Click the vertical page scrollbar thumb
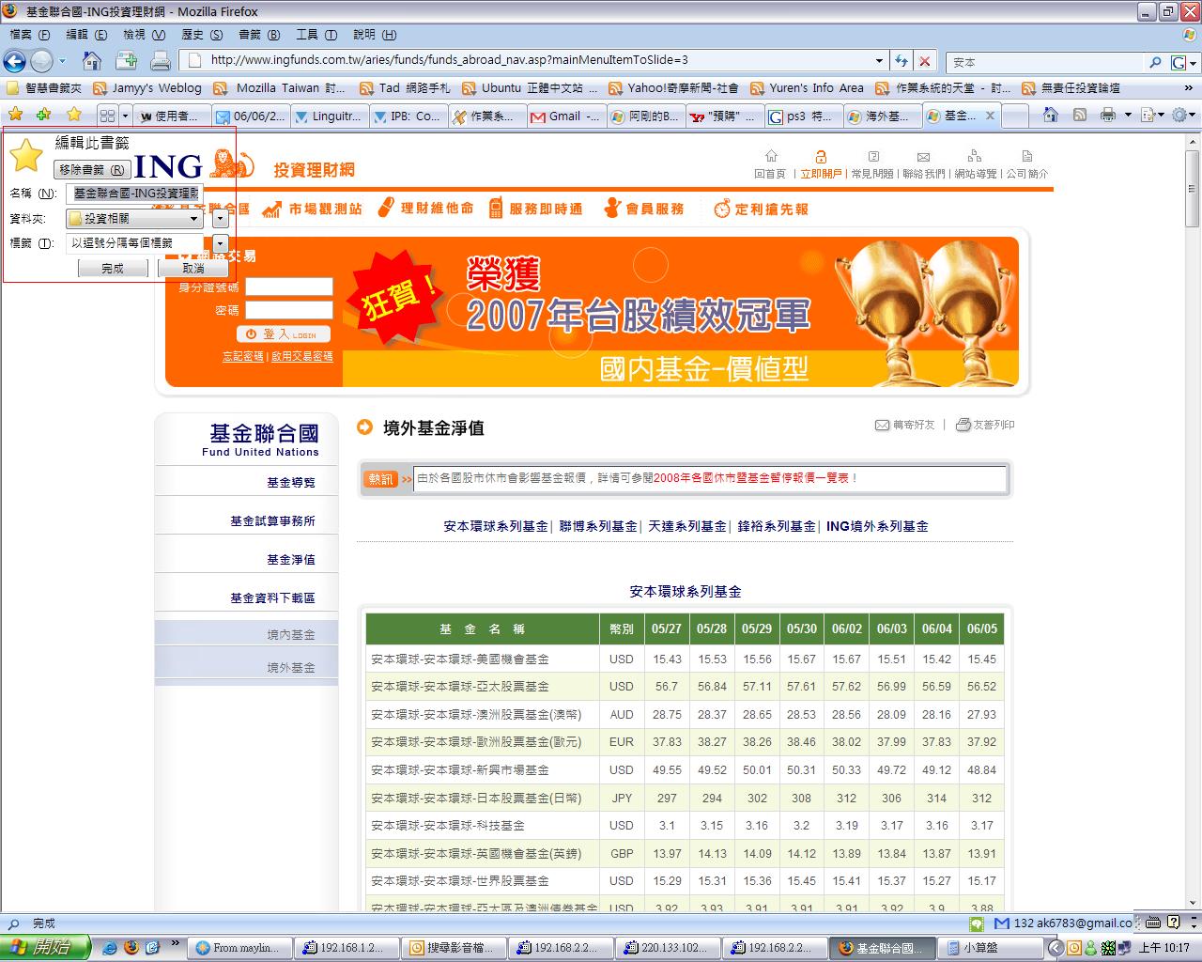The width and height of the screenshot is (1202, 962). tap(1193, 188)
